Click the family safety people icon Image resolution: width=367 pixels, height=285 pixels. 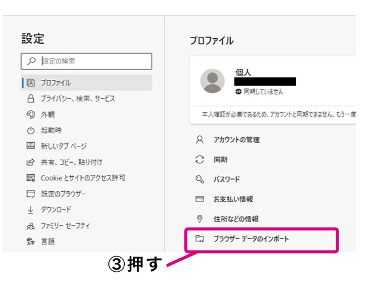[x=31, y=226]
